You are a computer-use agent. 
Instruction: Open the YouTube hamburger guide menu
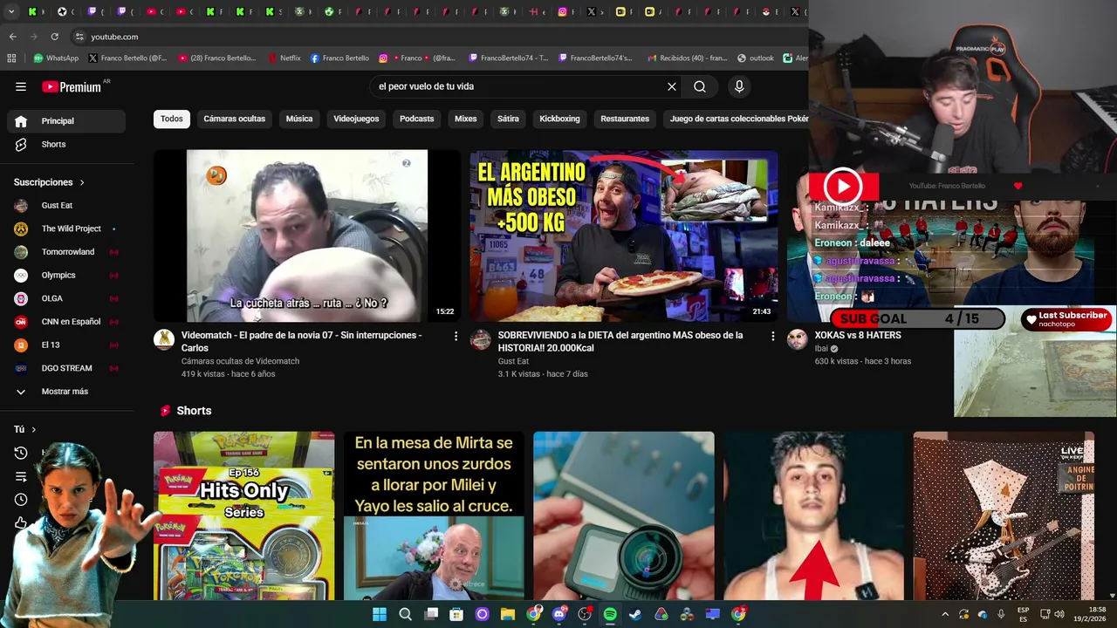tap(21, 86)
